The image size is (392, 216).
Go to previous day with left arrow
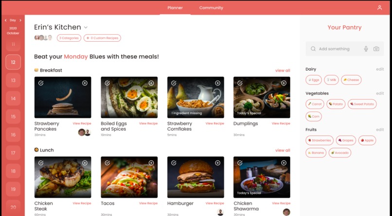pyautogui.click(x=6, y=20)
